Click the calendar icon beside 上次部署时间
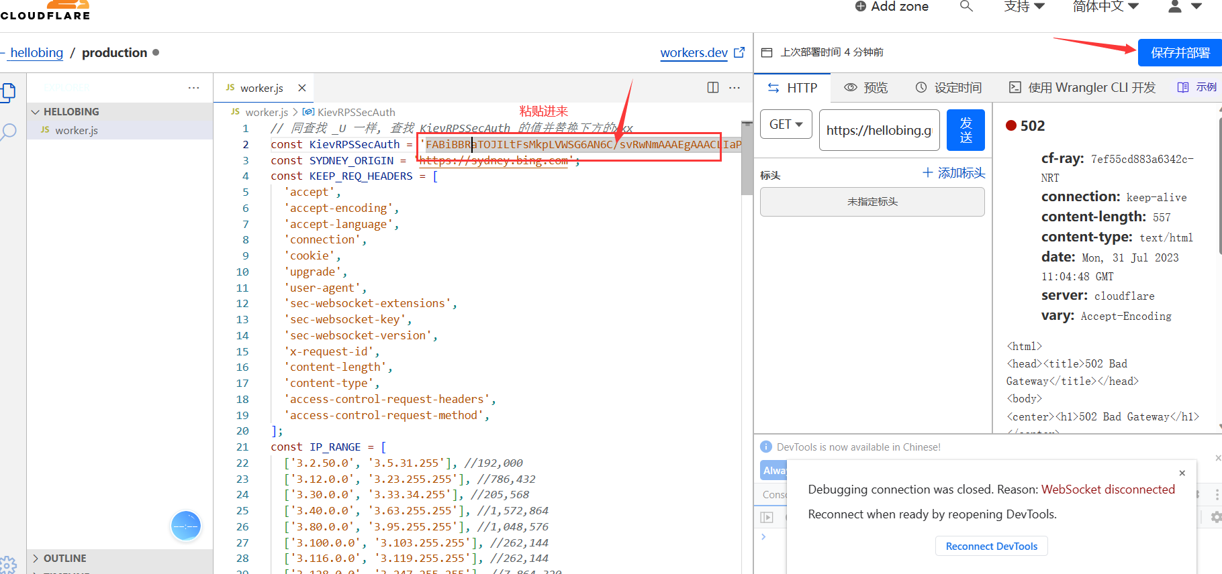 (767, 52)
